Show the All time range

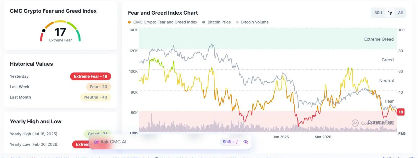coord(400,13)
